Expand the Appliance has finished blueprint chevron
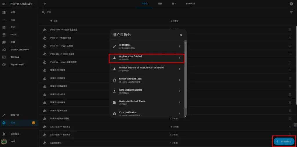The height and width of the screenshot is (147, 297). 179,58
